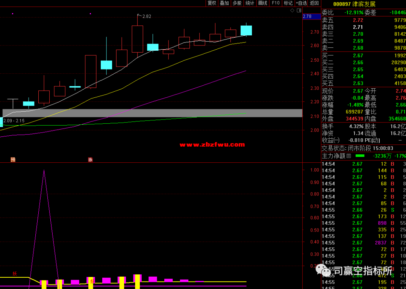Image resolution: width=406 pixels, height=289 pixels.
Task: Click the 委比 -12.91% value
Action: pyautogui.click(x=353, y=12)
